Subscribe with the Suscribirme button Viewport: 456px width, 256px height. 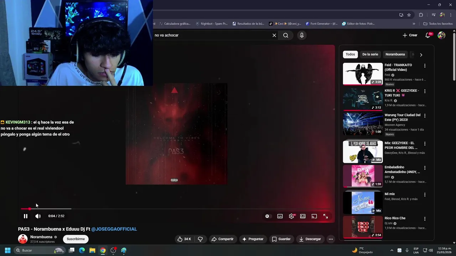pos(76,239)
